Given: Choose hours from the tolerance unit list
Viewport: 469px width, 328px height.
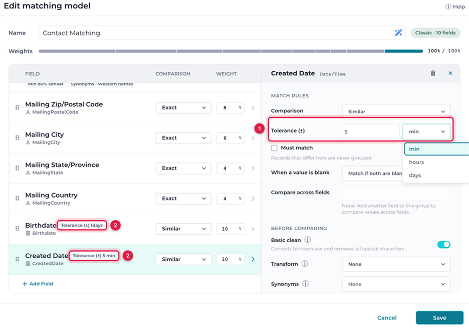Looking at the screenshot, I should click(x=437, y=162).
